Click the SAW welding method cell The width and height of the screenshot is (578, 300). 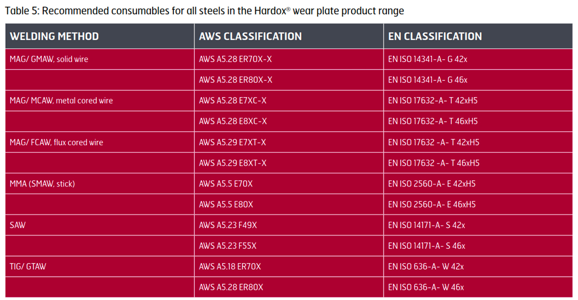click(18, 225)
